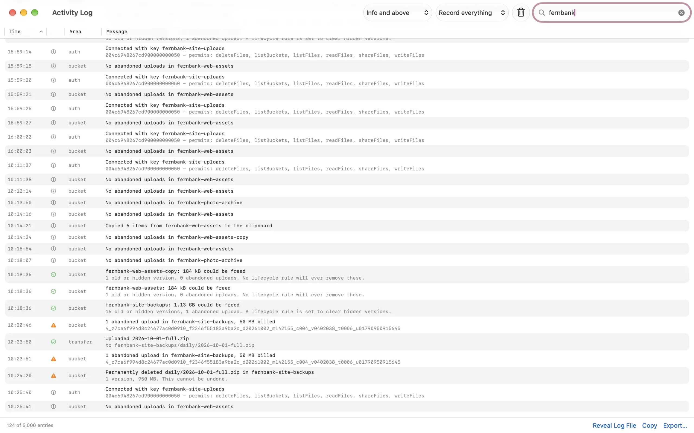The image size is (694, 433).
Task: Open Reveal Log File link
Action: click(x=614, y=425)
